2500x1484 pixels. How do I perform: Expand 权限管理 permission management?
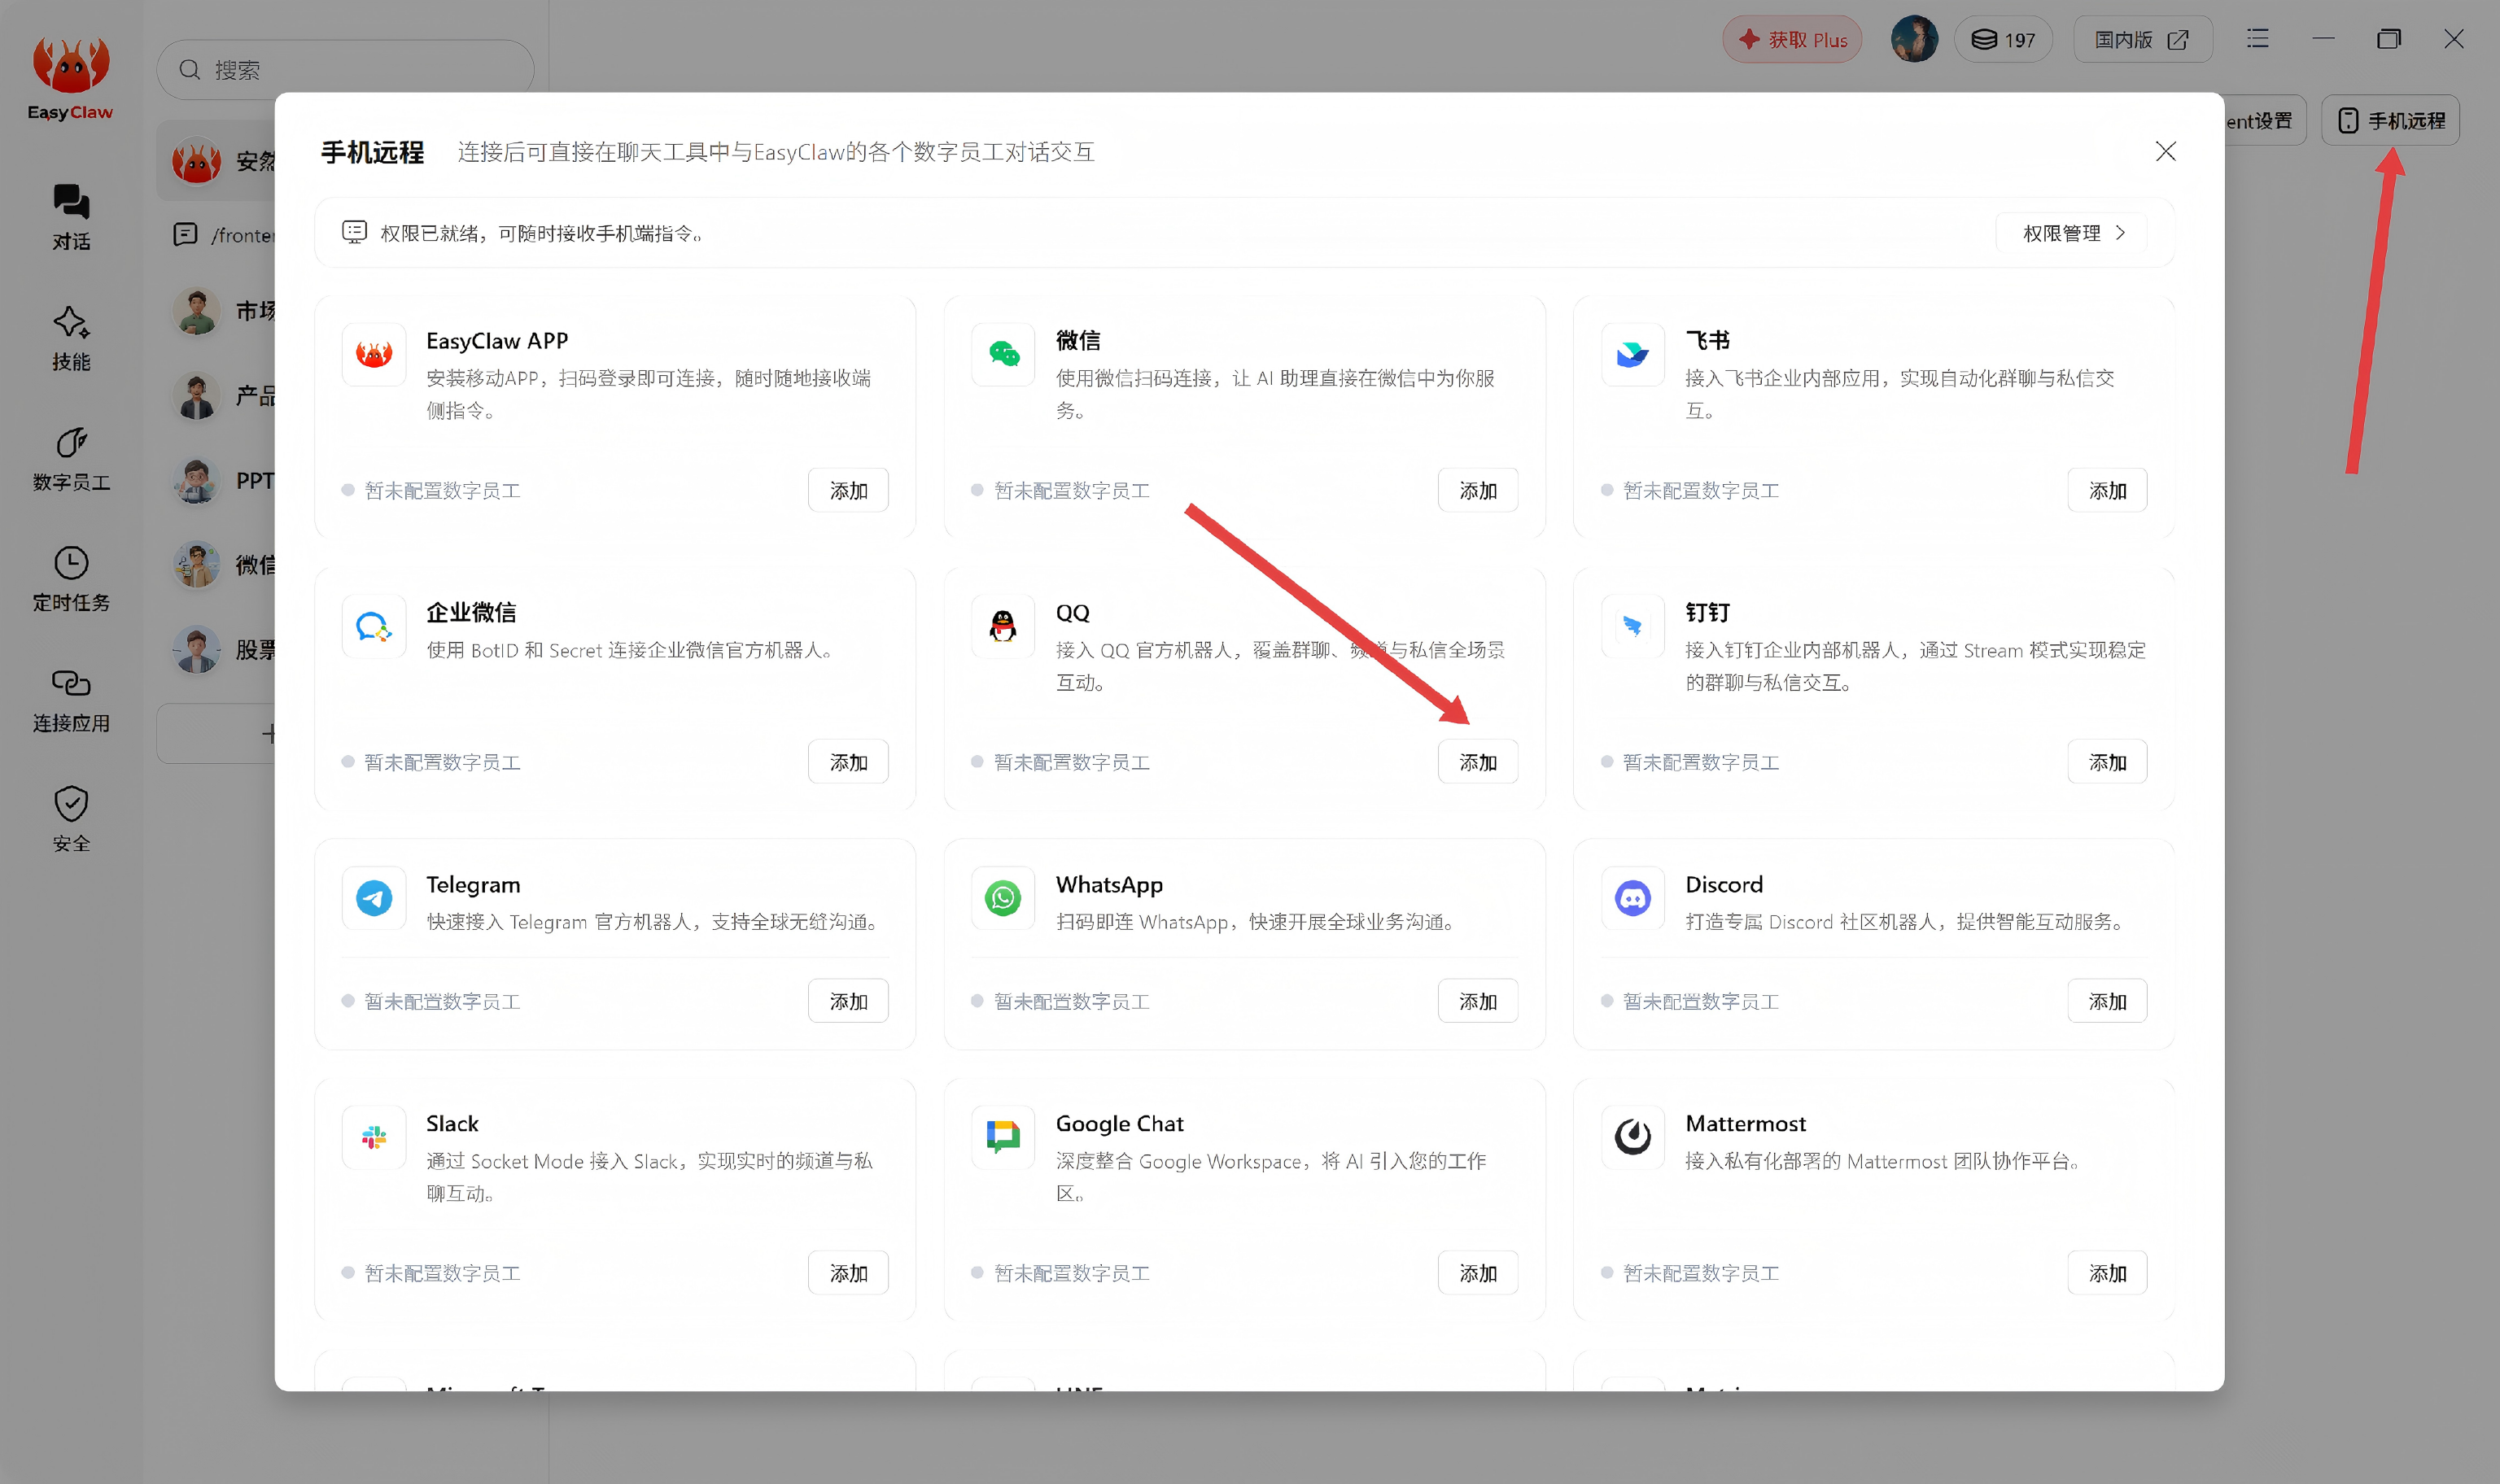click(x=2071, y=233)
